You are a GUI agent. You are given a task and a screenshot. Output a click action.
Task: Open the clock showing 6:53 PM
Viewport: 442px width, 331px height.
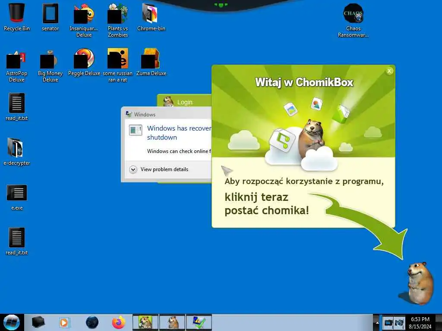click(420, 323)
